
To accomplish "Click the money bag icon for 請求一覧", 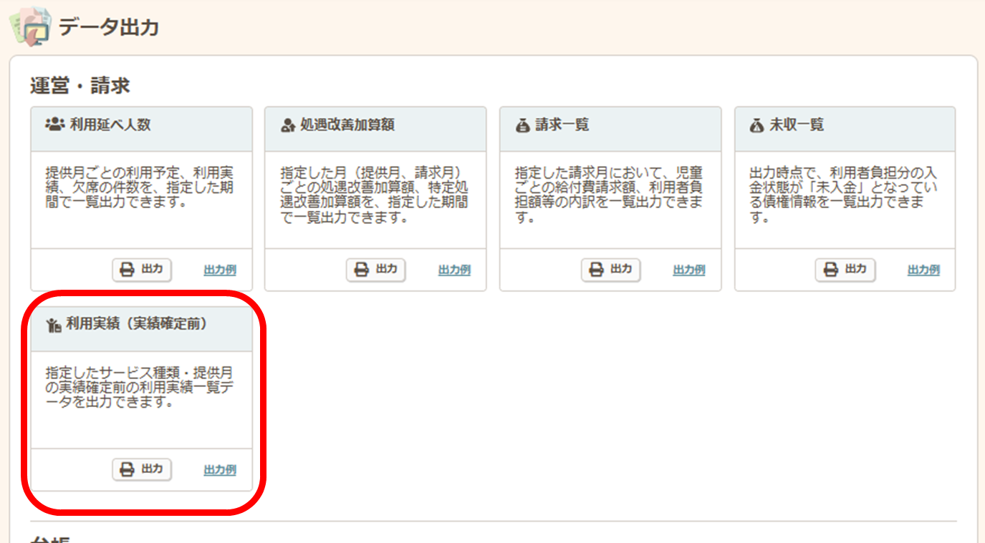I will [523, 126].
